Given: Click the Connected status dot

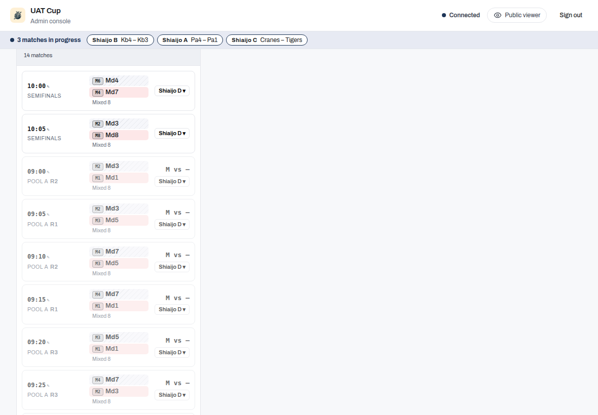Looking at the screenshot, I should coord(444,15).
